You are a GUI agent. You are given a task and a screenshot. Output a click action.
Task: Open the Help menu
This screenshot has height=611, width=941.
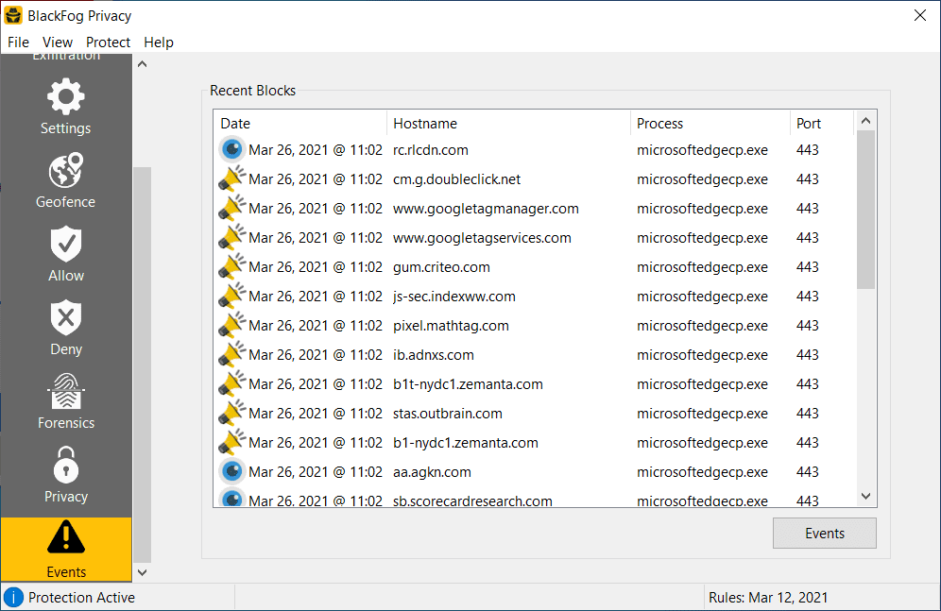coord(159,42)
